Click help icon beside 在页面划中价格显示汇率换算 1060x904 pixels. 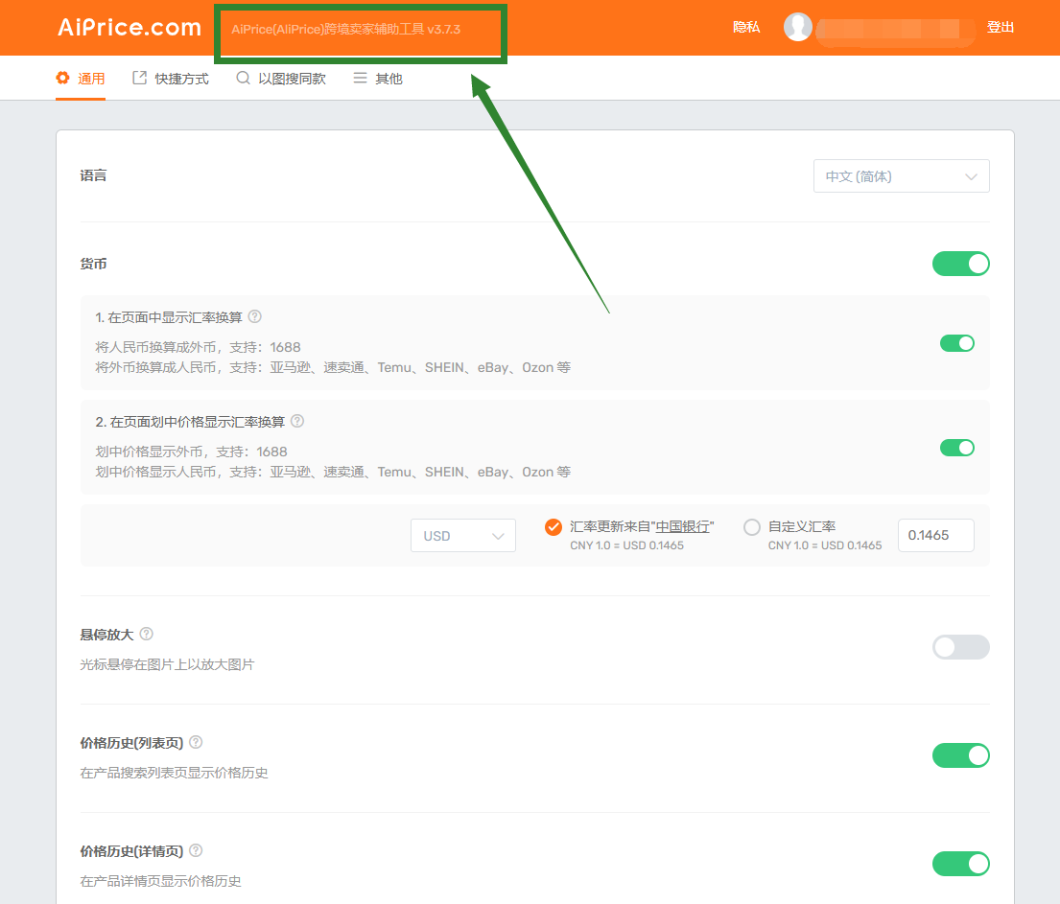pyautogui.click(x=297, y=421)
